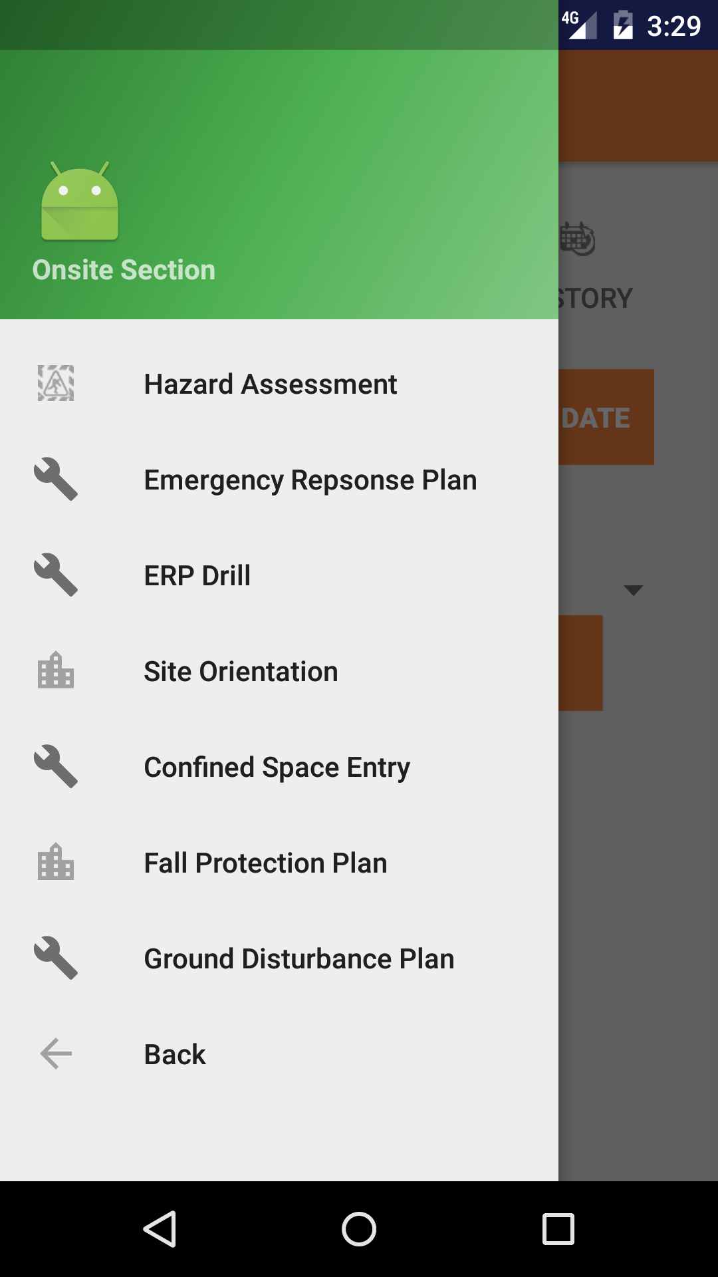The width and height of the screenshot is (718, 1277).
Task: Tap the Back menu item label
Action: 175,1055
